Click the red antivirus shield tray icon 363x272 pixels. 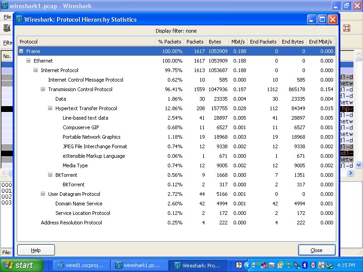coord(313,265)
